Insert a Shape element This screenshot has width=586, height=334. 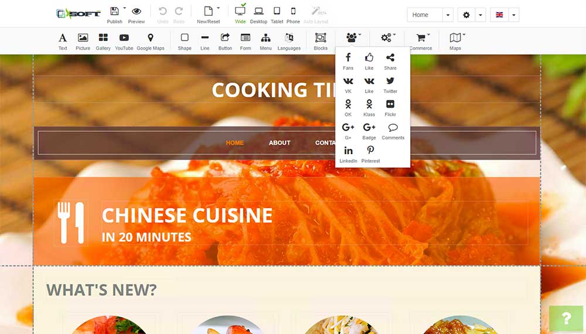185,41
